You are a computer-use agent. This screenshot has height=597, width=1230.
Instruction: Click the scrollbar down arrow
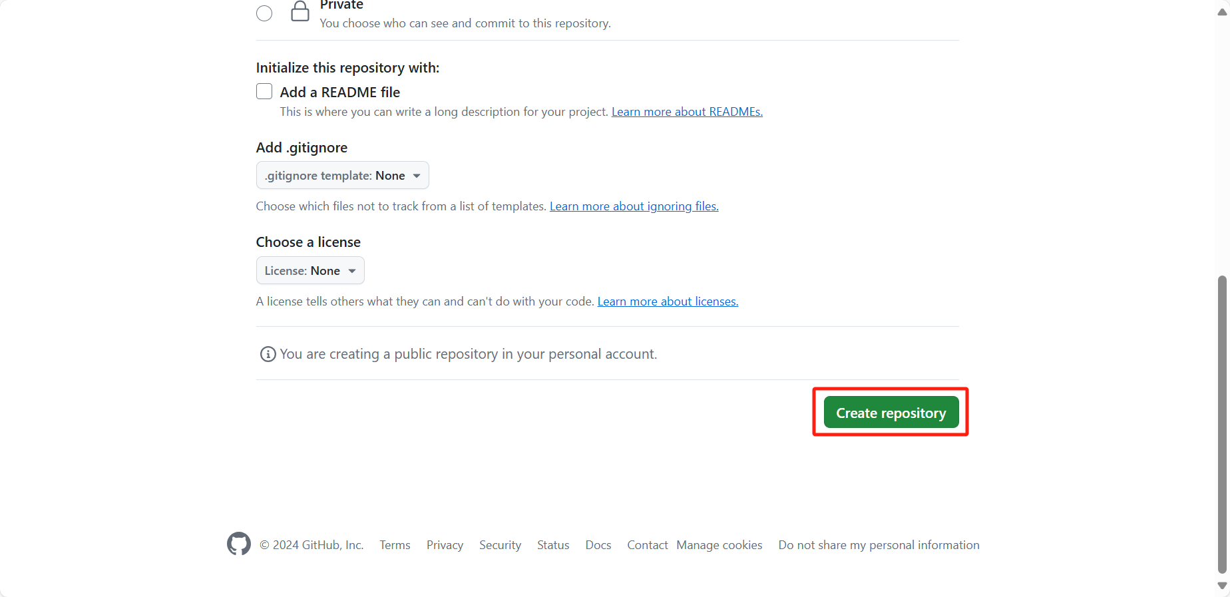[1222, 586]
